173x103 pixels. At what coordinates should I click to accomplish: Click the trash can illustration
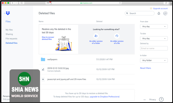pos(64,43)
